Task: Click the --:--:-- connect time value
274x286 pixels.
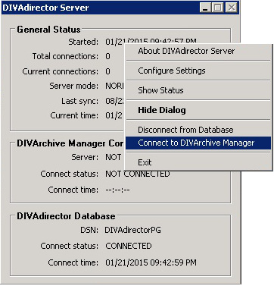Action: 117,190
